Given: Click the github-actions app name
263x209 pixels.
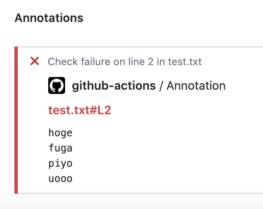Looking at the screenshot, I should tap(114, 86).
